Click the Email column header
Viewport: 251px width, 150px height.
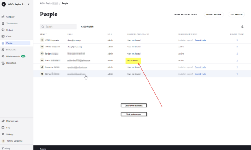(x=70, y=34)
